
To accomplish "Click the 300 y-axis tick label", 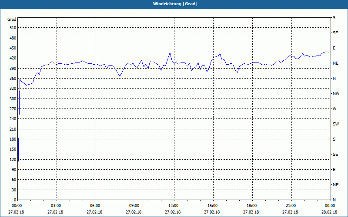I will (x=13, y=99).
